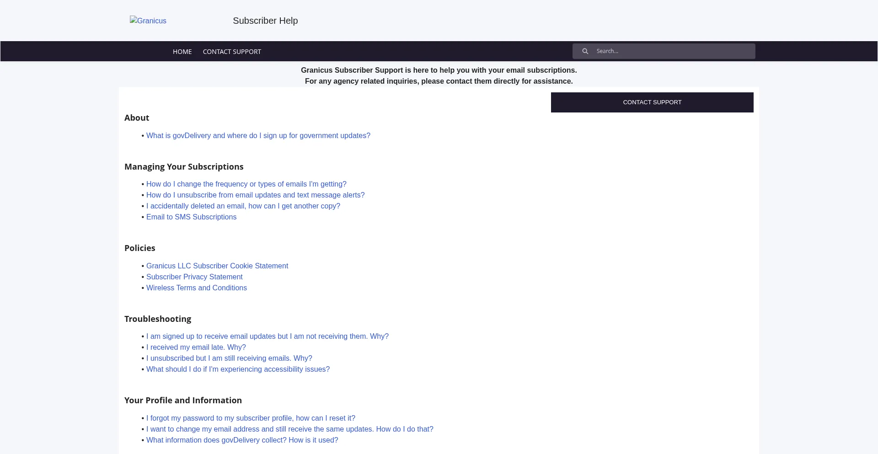Open 'I accidentally deleted an email' link
This screenshot has height=454, width=878.
coord(243,206)
